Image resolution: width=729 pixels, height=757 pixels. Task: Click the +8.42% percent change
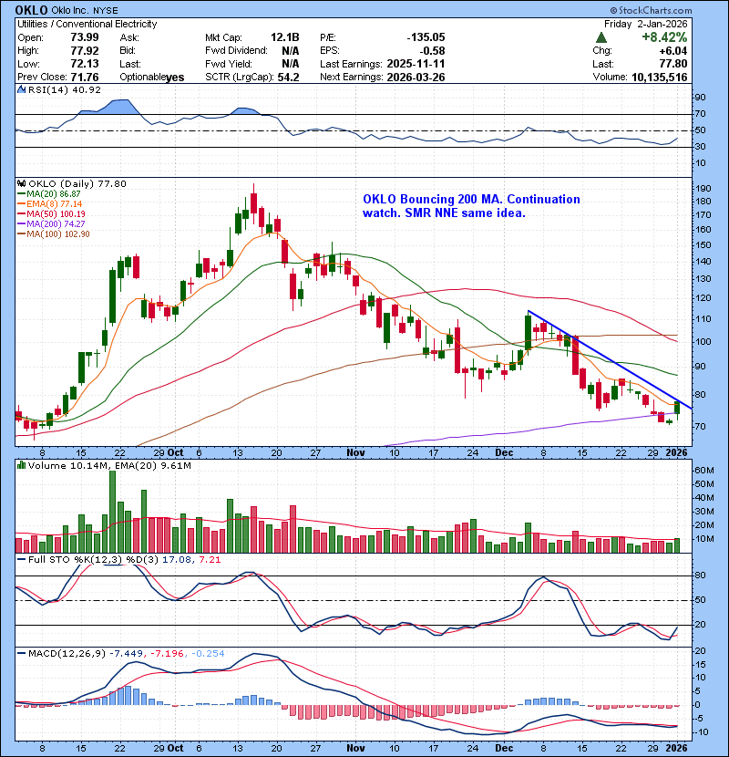(664, 37)
